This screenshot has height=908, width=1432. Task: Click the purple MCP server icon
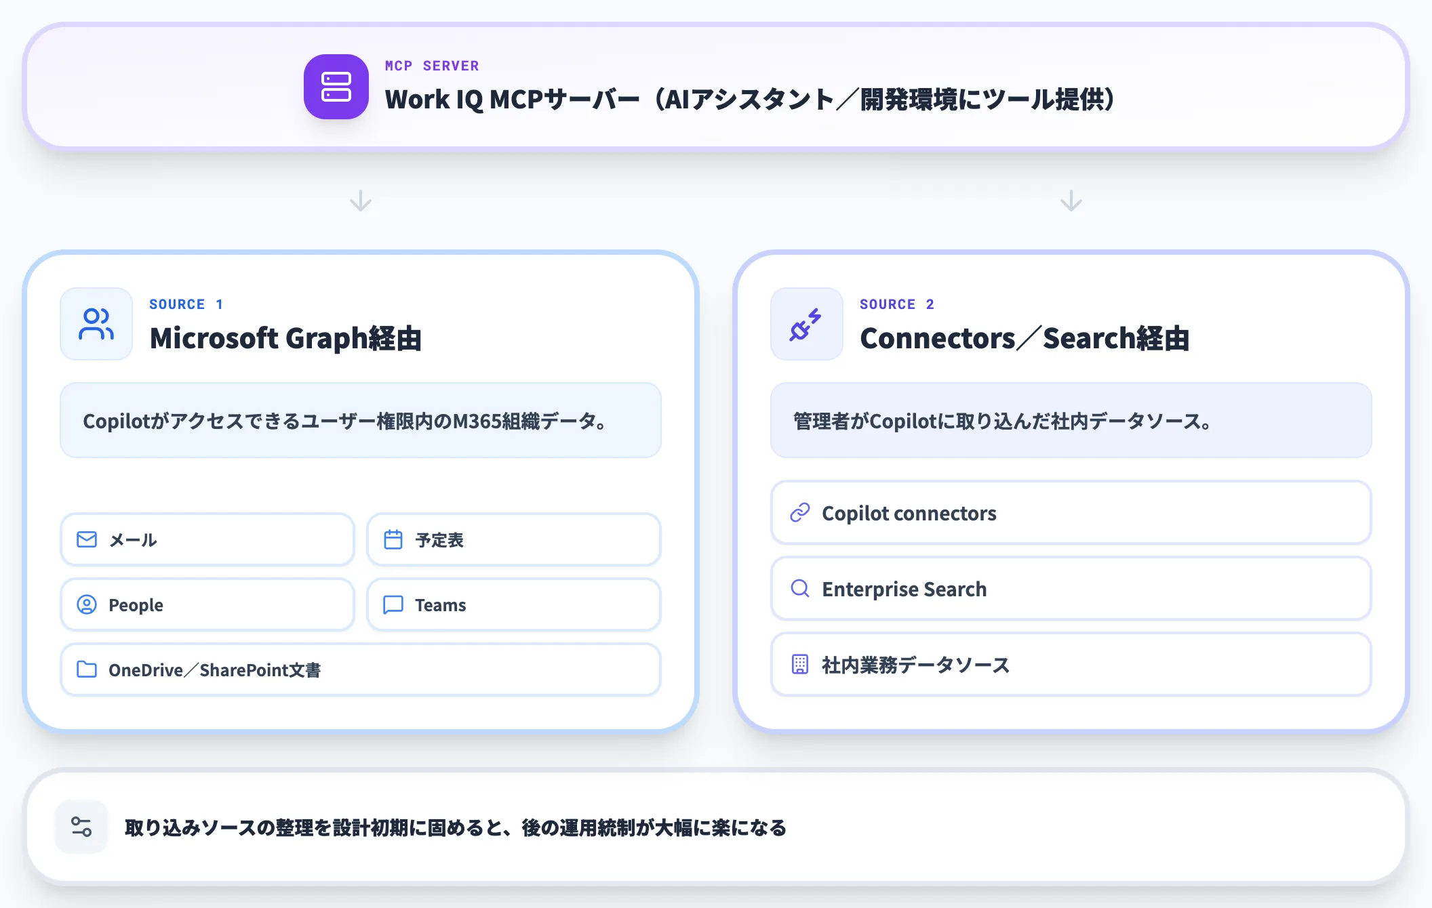(336, 87)
